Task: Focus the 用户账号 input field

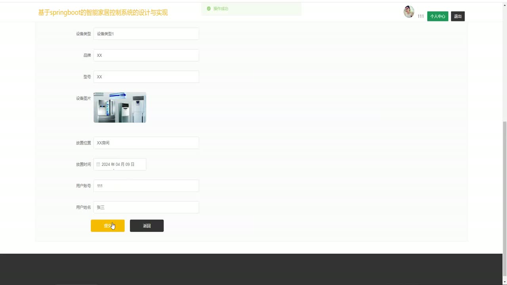Action: tap(146, 186)
